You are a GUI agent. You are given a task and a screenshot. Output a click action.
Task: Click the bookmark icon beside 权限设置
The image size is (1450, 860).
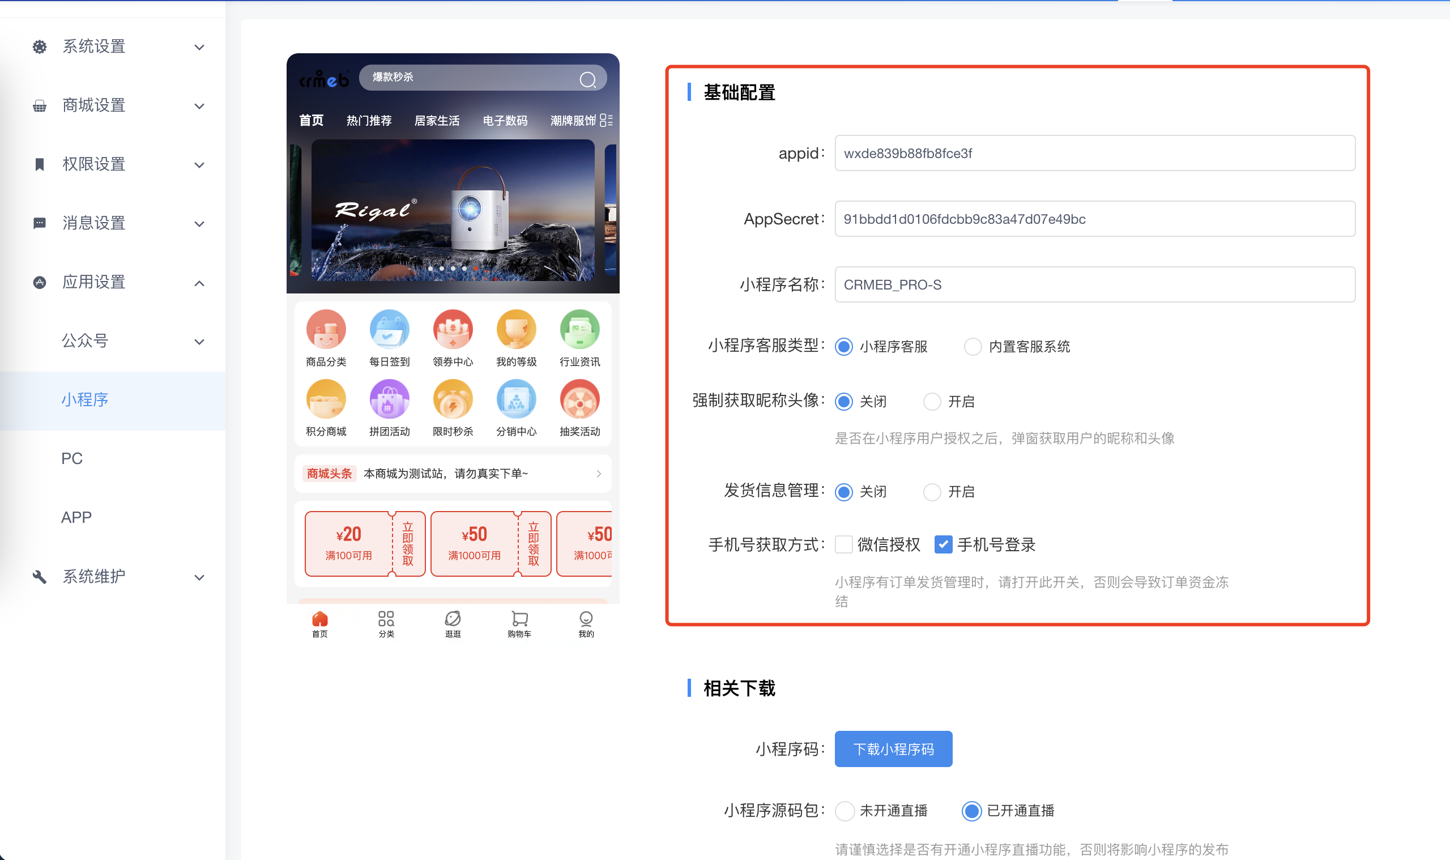pyautogui.click(x=40, y=165)
